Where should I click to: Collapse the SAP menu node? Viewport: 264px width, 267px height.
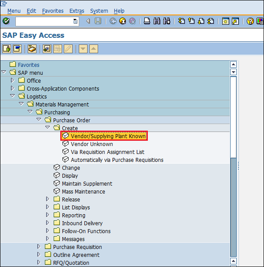click(4, 72)
